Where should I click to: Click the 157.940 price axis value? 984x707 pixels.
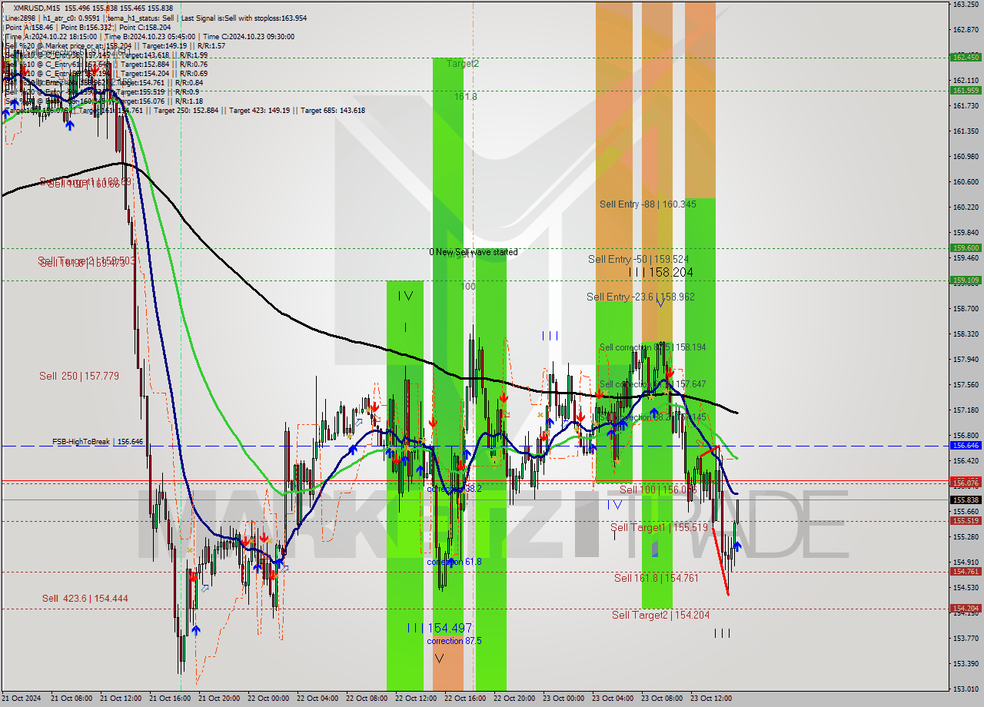(965, 359)
